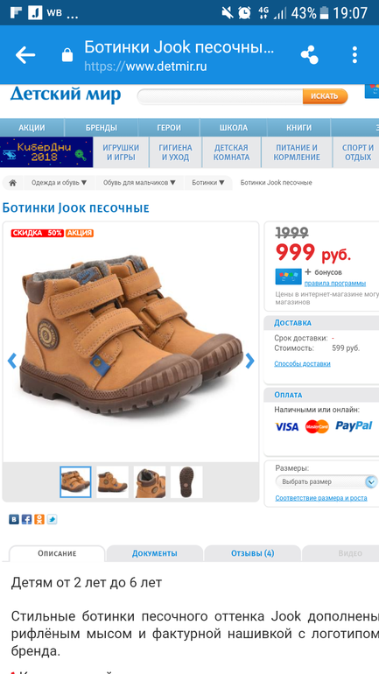Select the sole photo thumbnail
379x674 pixels.
[186, 481]
